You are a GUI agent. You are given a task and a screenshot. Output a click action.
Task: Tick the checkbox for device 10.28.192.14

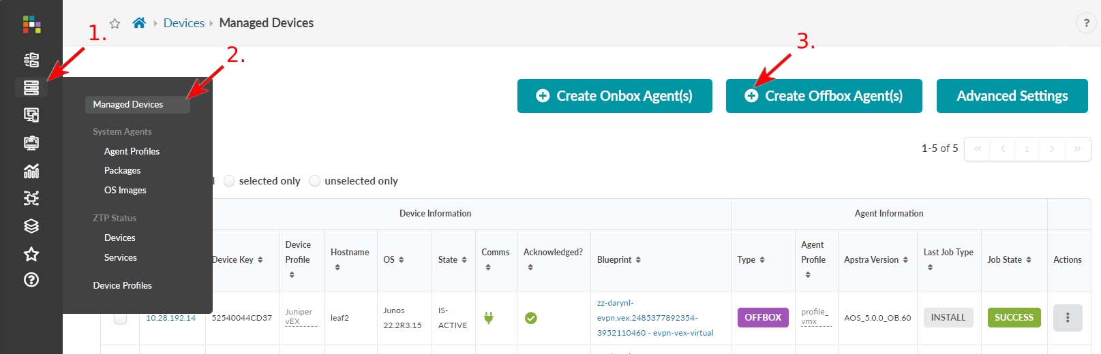(120, 318)
